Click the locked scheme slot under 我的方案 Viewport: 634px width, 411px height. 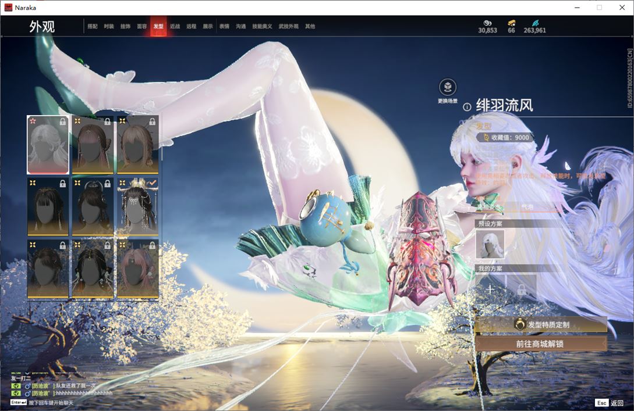click(x=522, y=289)
